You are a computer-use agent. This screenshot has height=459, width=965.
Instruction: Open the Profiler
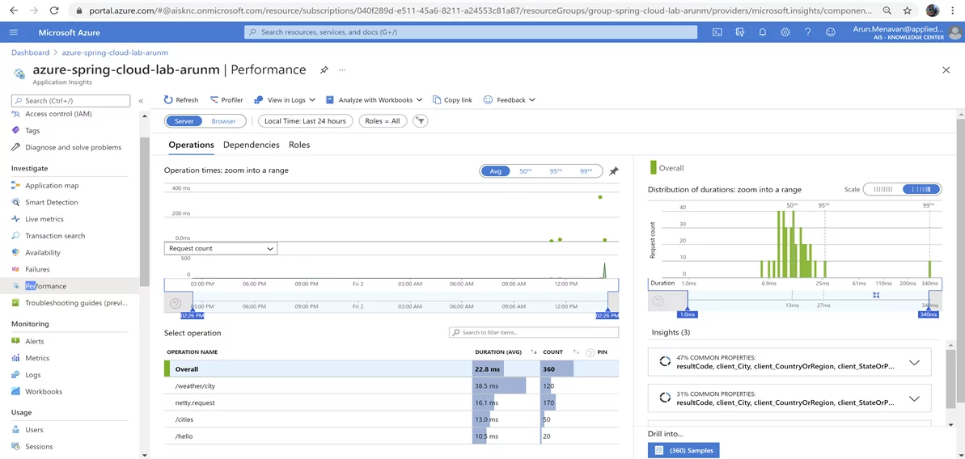(226, 99)
